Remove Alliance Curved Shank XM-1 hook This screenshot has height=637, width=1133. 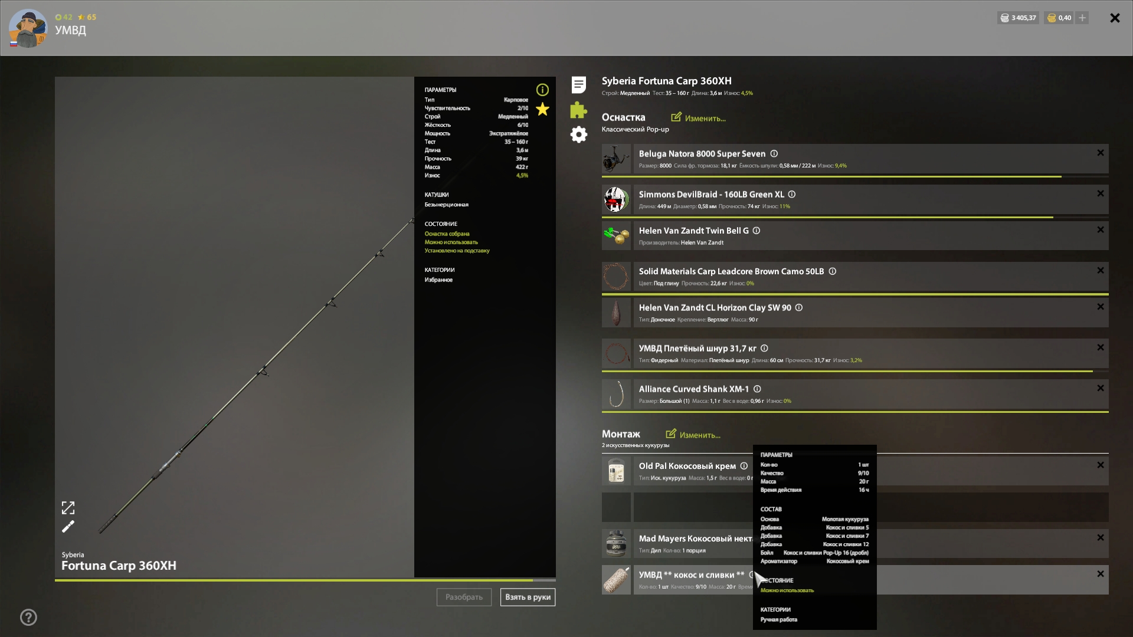(1100, 388)
